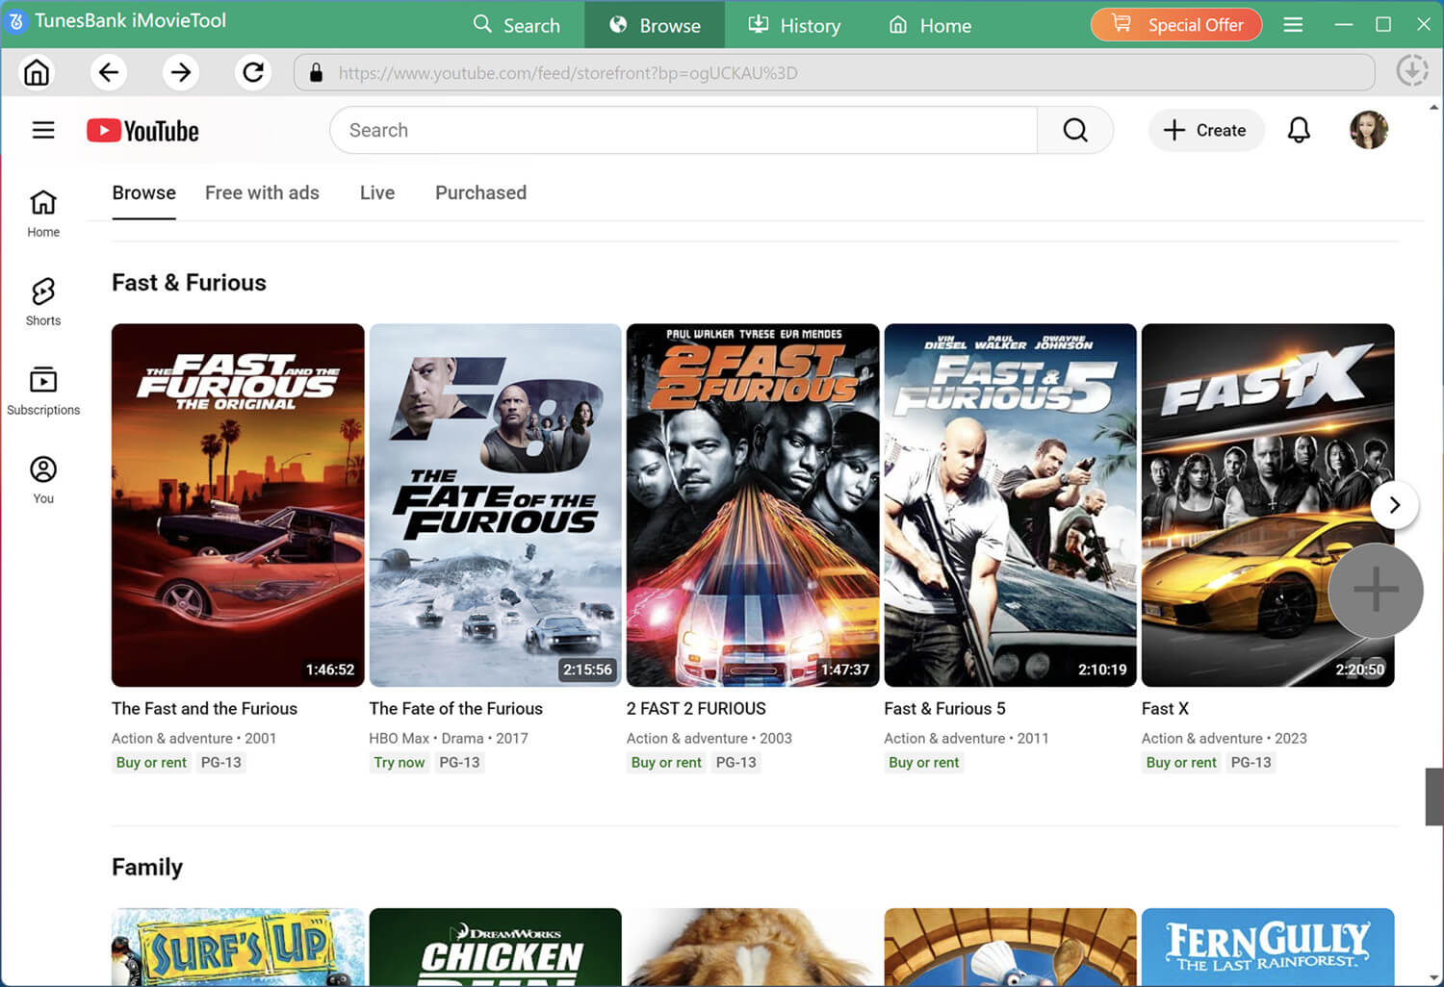Switch to the Free with ads tab
Image resolution: width=1444 pixels, height=987 pixels.
tap(262, 192)
